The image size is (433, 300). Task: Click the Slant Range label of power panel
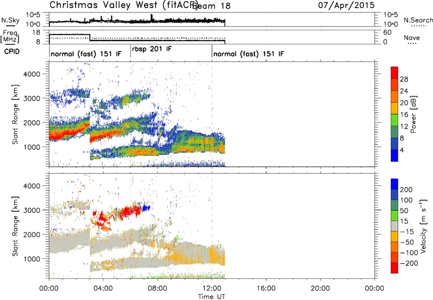click(x=15, y=114)
